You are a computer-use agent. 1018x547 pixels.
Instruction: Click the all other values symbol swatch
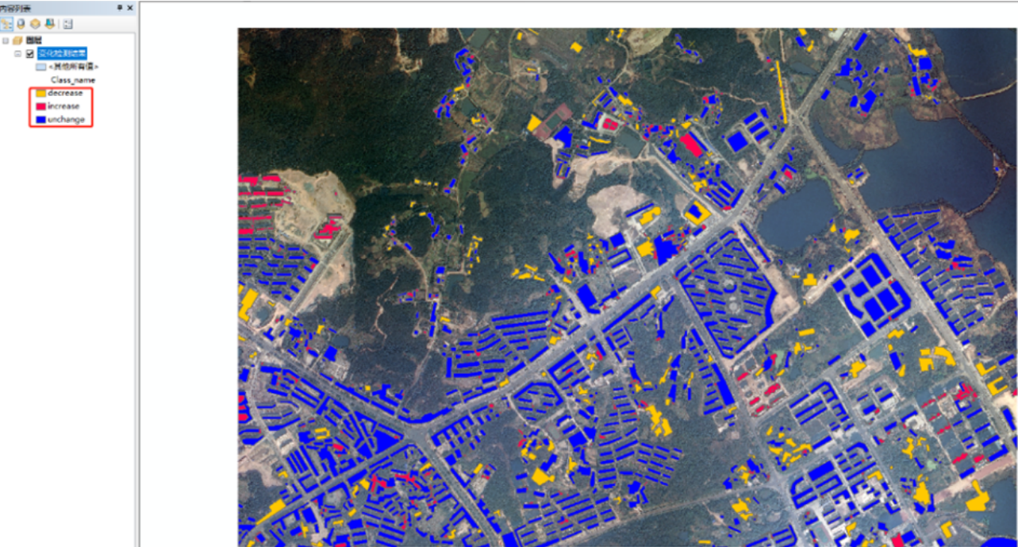coord(40,67)
